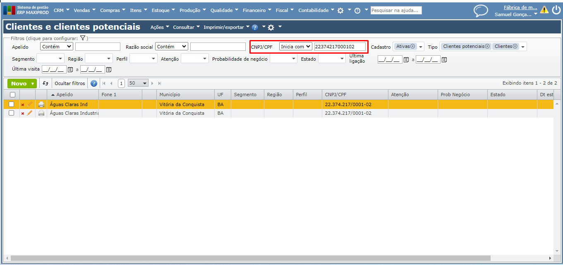Open the top bar help question icon

[357, 11]
